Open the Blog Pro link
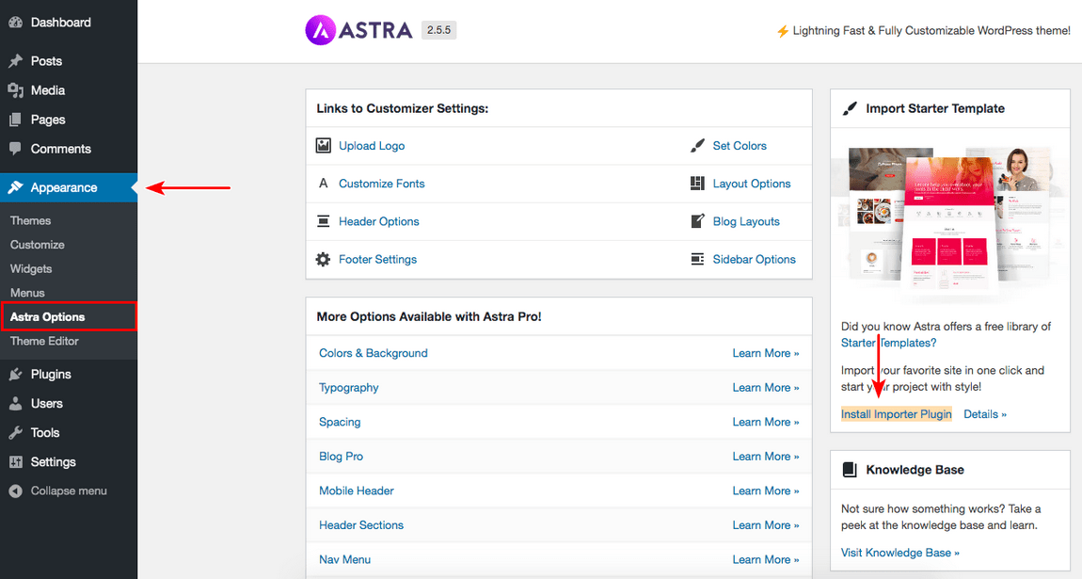The height and width of the screenshot is (579, 1082). (341, 457)
